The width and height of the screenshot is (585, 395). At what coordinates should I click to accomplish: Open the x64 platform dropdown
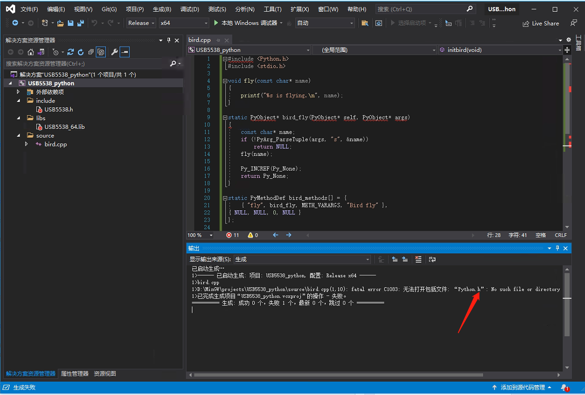(184, 23)
